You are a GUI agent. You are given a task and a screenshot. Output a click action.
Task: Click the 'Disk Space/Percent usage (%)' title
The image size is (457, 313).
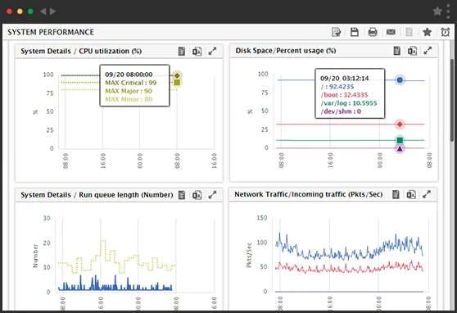pyautogui.click(x=286, y=51)
